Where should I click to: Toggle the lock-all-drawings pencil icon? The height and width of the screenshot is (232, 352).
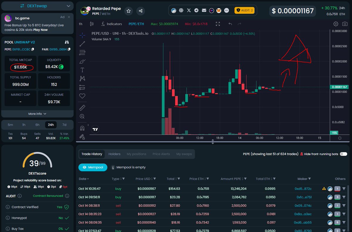point(82,137)
